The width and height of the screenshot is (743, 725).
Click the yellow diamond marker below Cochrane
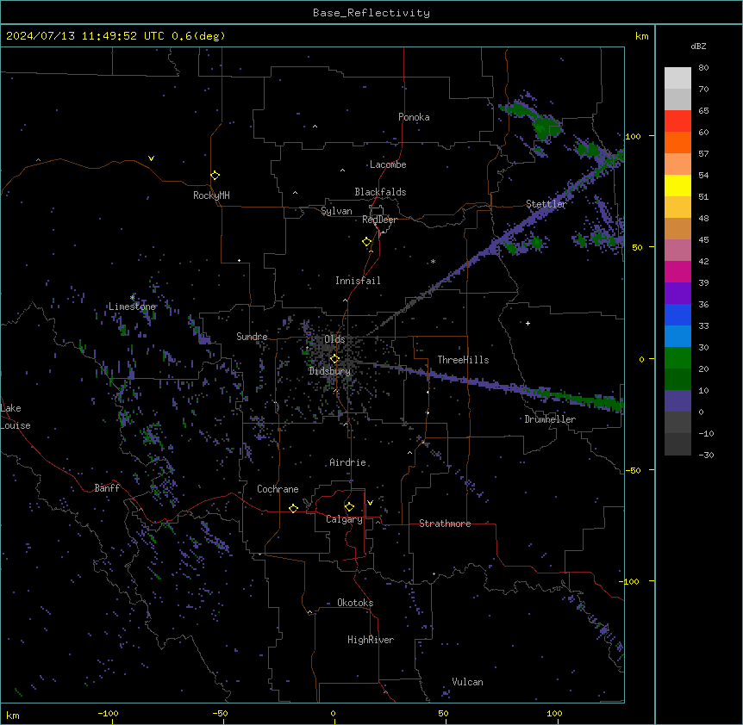(x=293, y=508)
